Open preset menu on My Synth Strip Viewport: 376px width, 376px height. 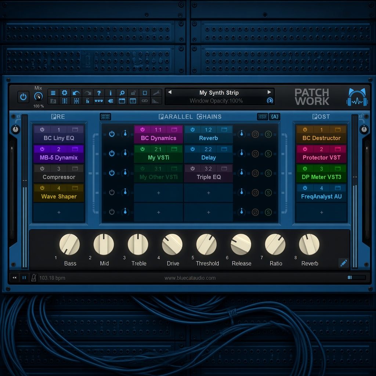(219, 93)
